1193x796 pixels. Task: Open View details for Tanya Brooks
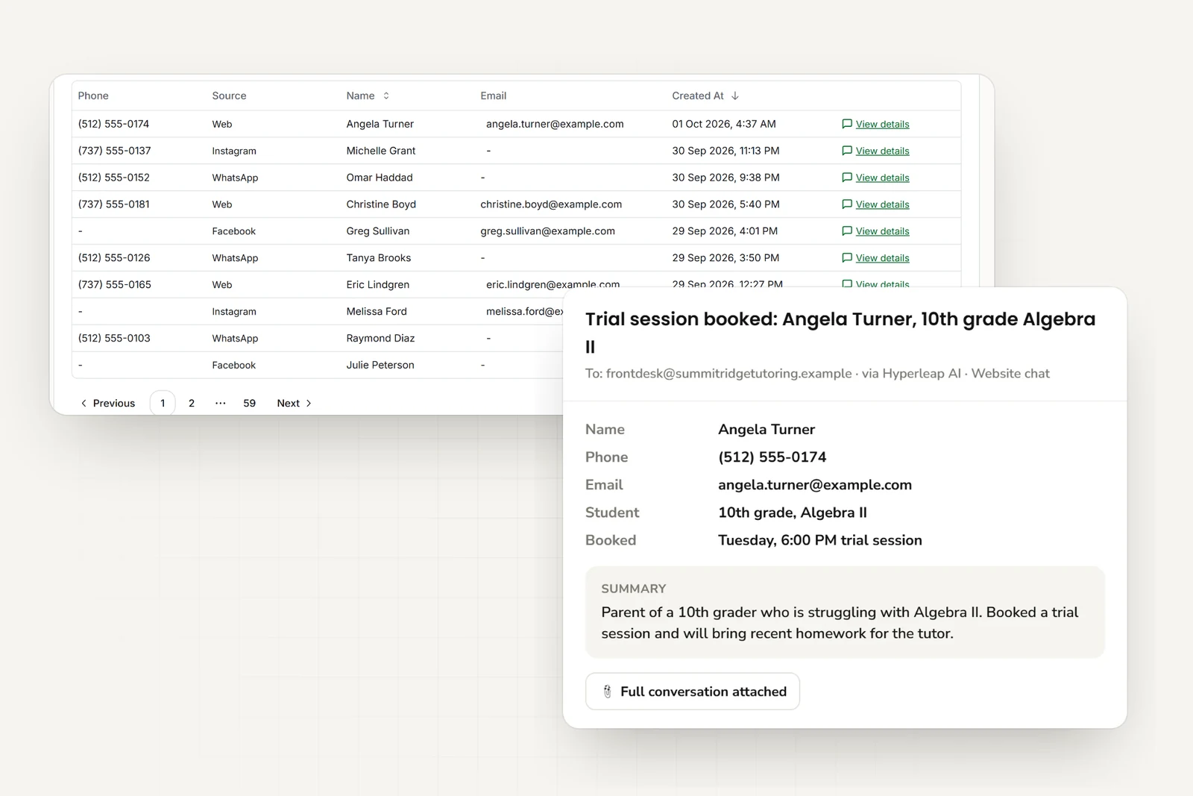point(882,258)
